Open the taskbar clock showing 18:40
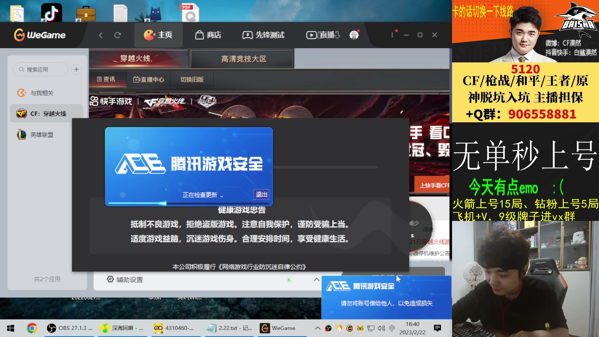 tap(412, 328)
